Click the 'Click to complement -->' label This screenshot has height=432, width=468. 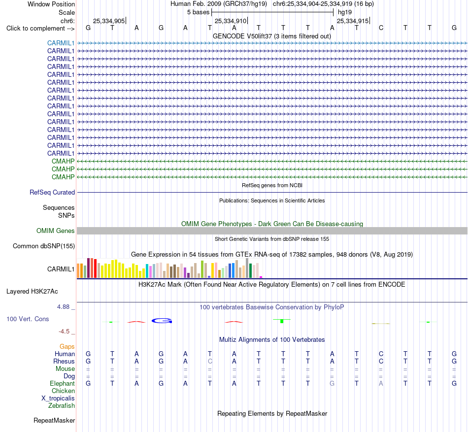[x=40, y=29]
